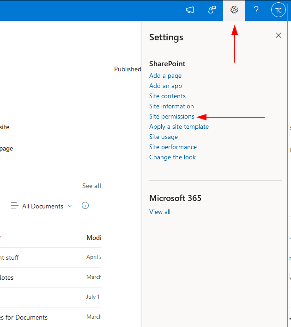Open the megaphone announcements icon
This screenshot has height=327, width=291.
pos(190,10)
